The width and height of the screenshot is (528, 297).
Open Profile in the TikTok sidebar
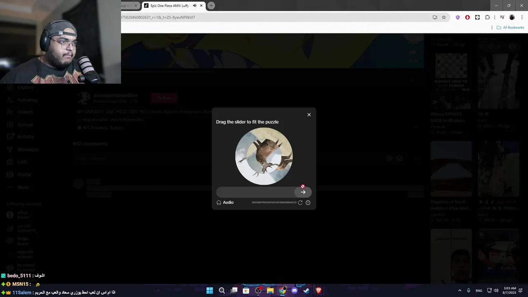pyautogui.click(x=19, y=175)
